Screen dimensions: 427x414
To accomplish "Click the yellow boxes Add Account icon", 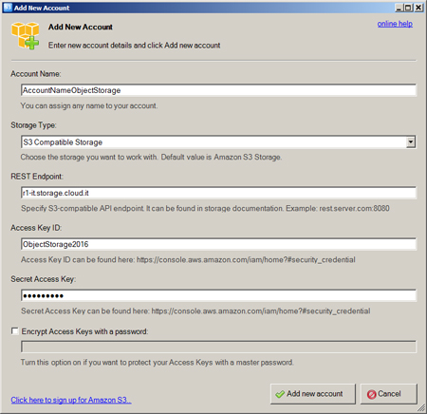I will [x=26, y=36].
